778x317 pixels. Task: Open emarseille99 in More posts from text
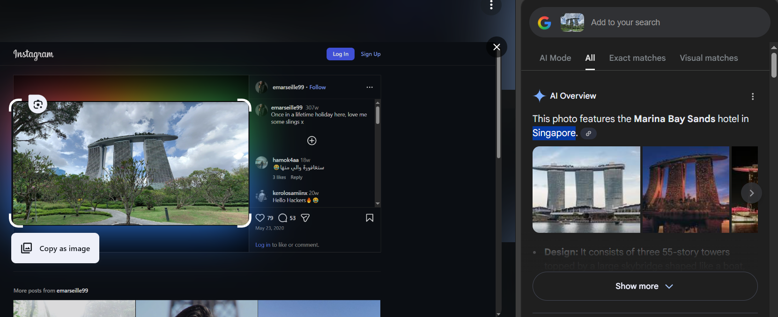[72, 291]
